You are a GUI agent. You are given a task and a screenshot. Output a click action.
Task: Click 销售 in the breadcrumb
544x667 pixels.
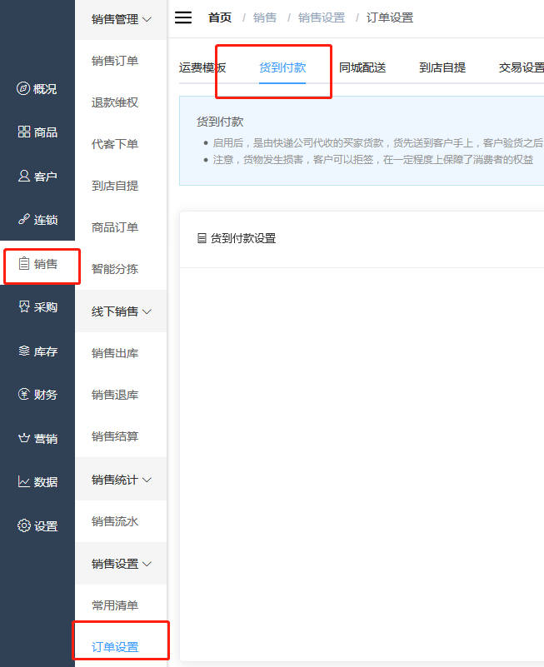(x=265, y=17)
